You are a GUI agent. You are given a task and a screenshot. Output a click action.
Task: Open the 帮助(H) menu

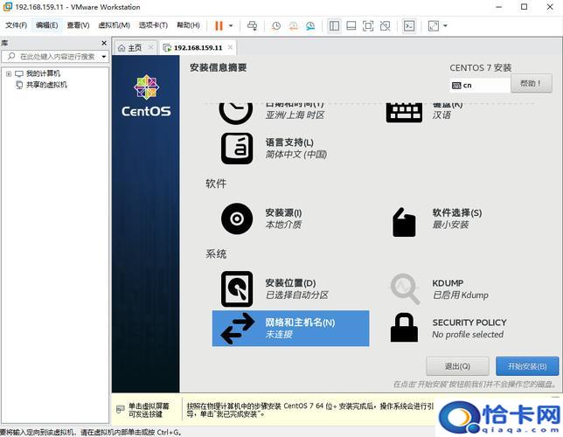pos(188,25)
